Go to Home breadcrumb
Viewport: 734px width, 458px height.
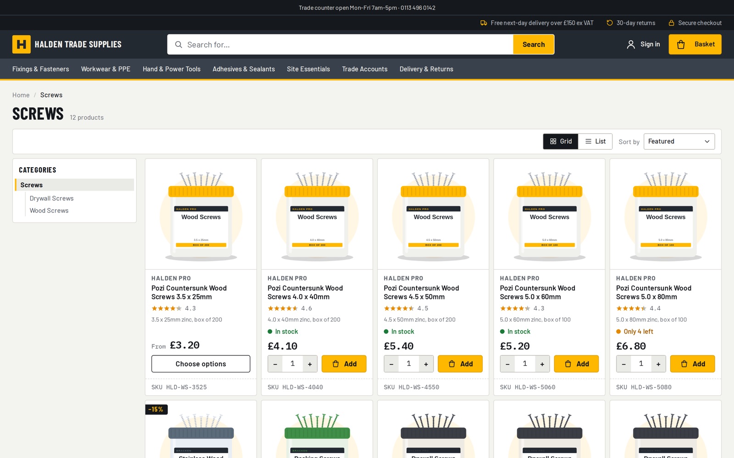coord(21,95)
